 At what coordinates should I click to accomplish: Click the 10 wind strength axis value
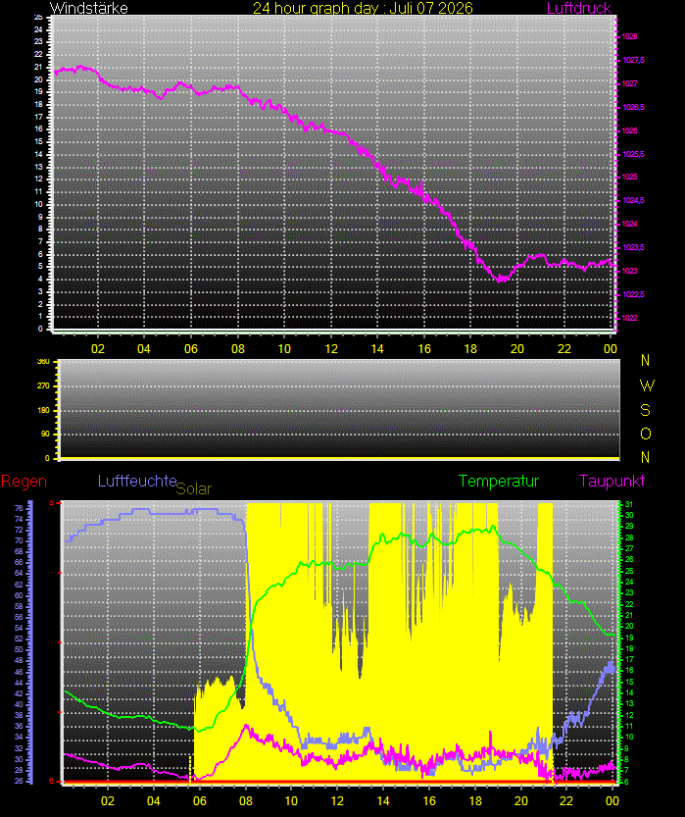tap(38, 204)
